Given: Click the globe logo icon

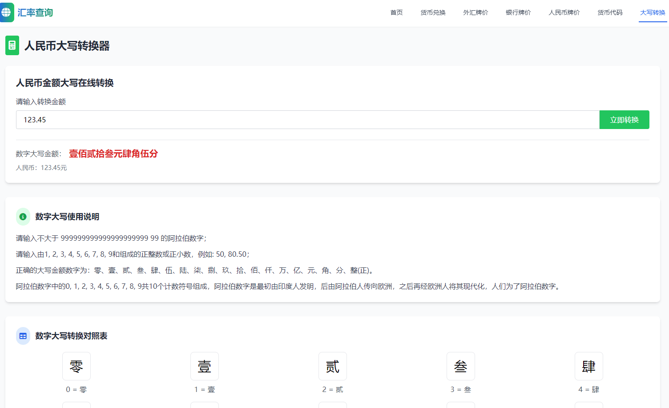Looking at the screenshot, I should (x=7, y=12).
